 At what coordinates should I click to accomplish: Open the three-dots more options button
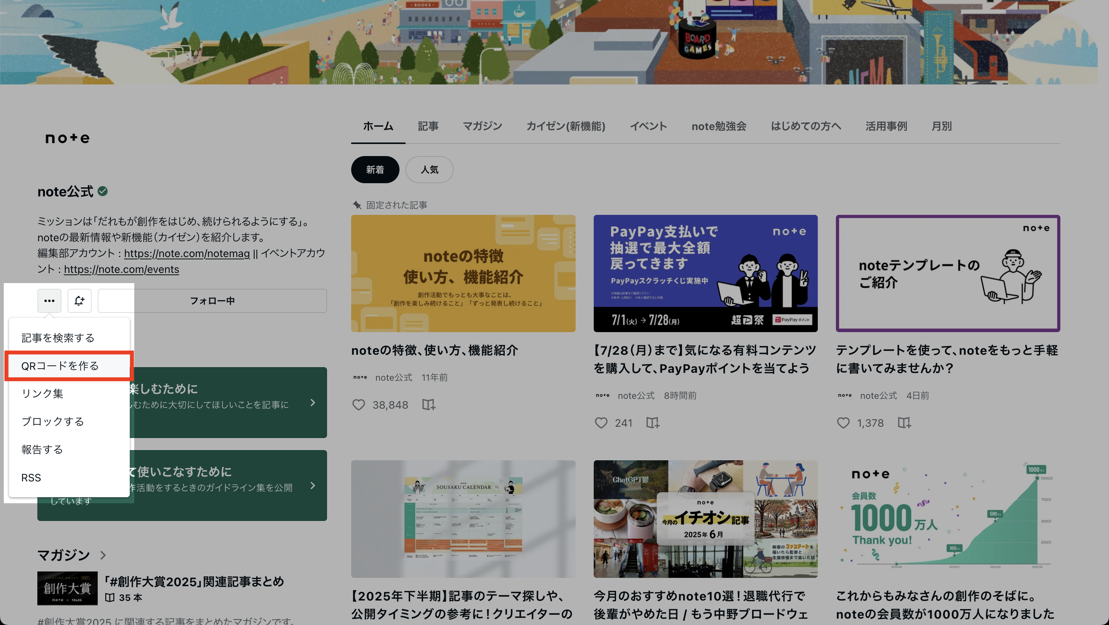click(x=49, y=301)
